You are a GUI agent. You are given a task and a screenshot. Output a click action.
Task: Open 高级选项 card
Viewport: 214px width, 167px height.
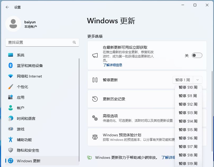tap(131, 118)
